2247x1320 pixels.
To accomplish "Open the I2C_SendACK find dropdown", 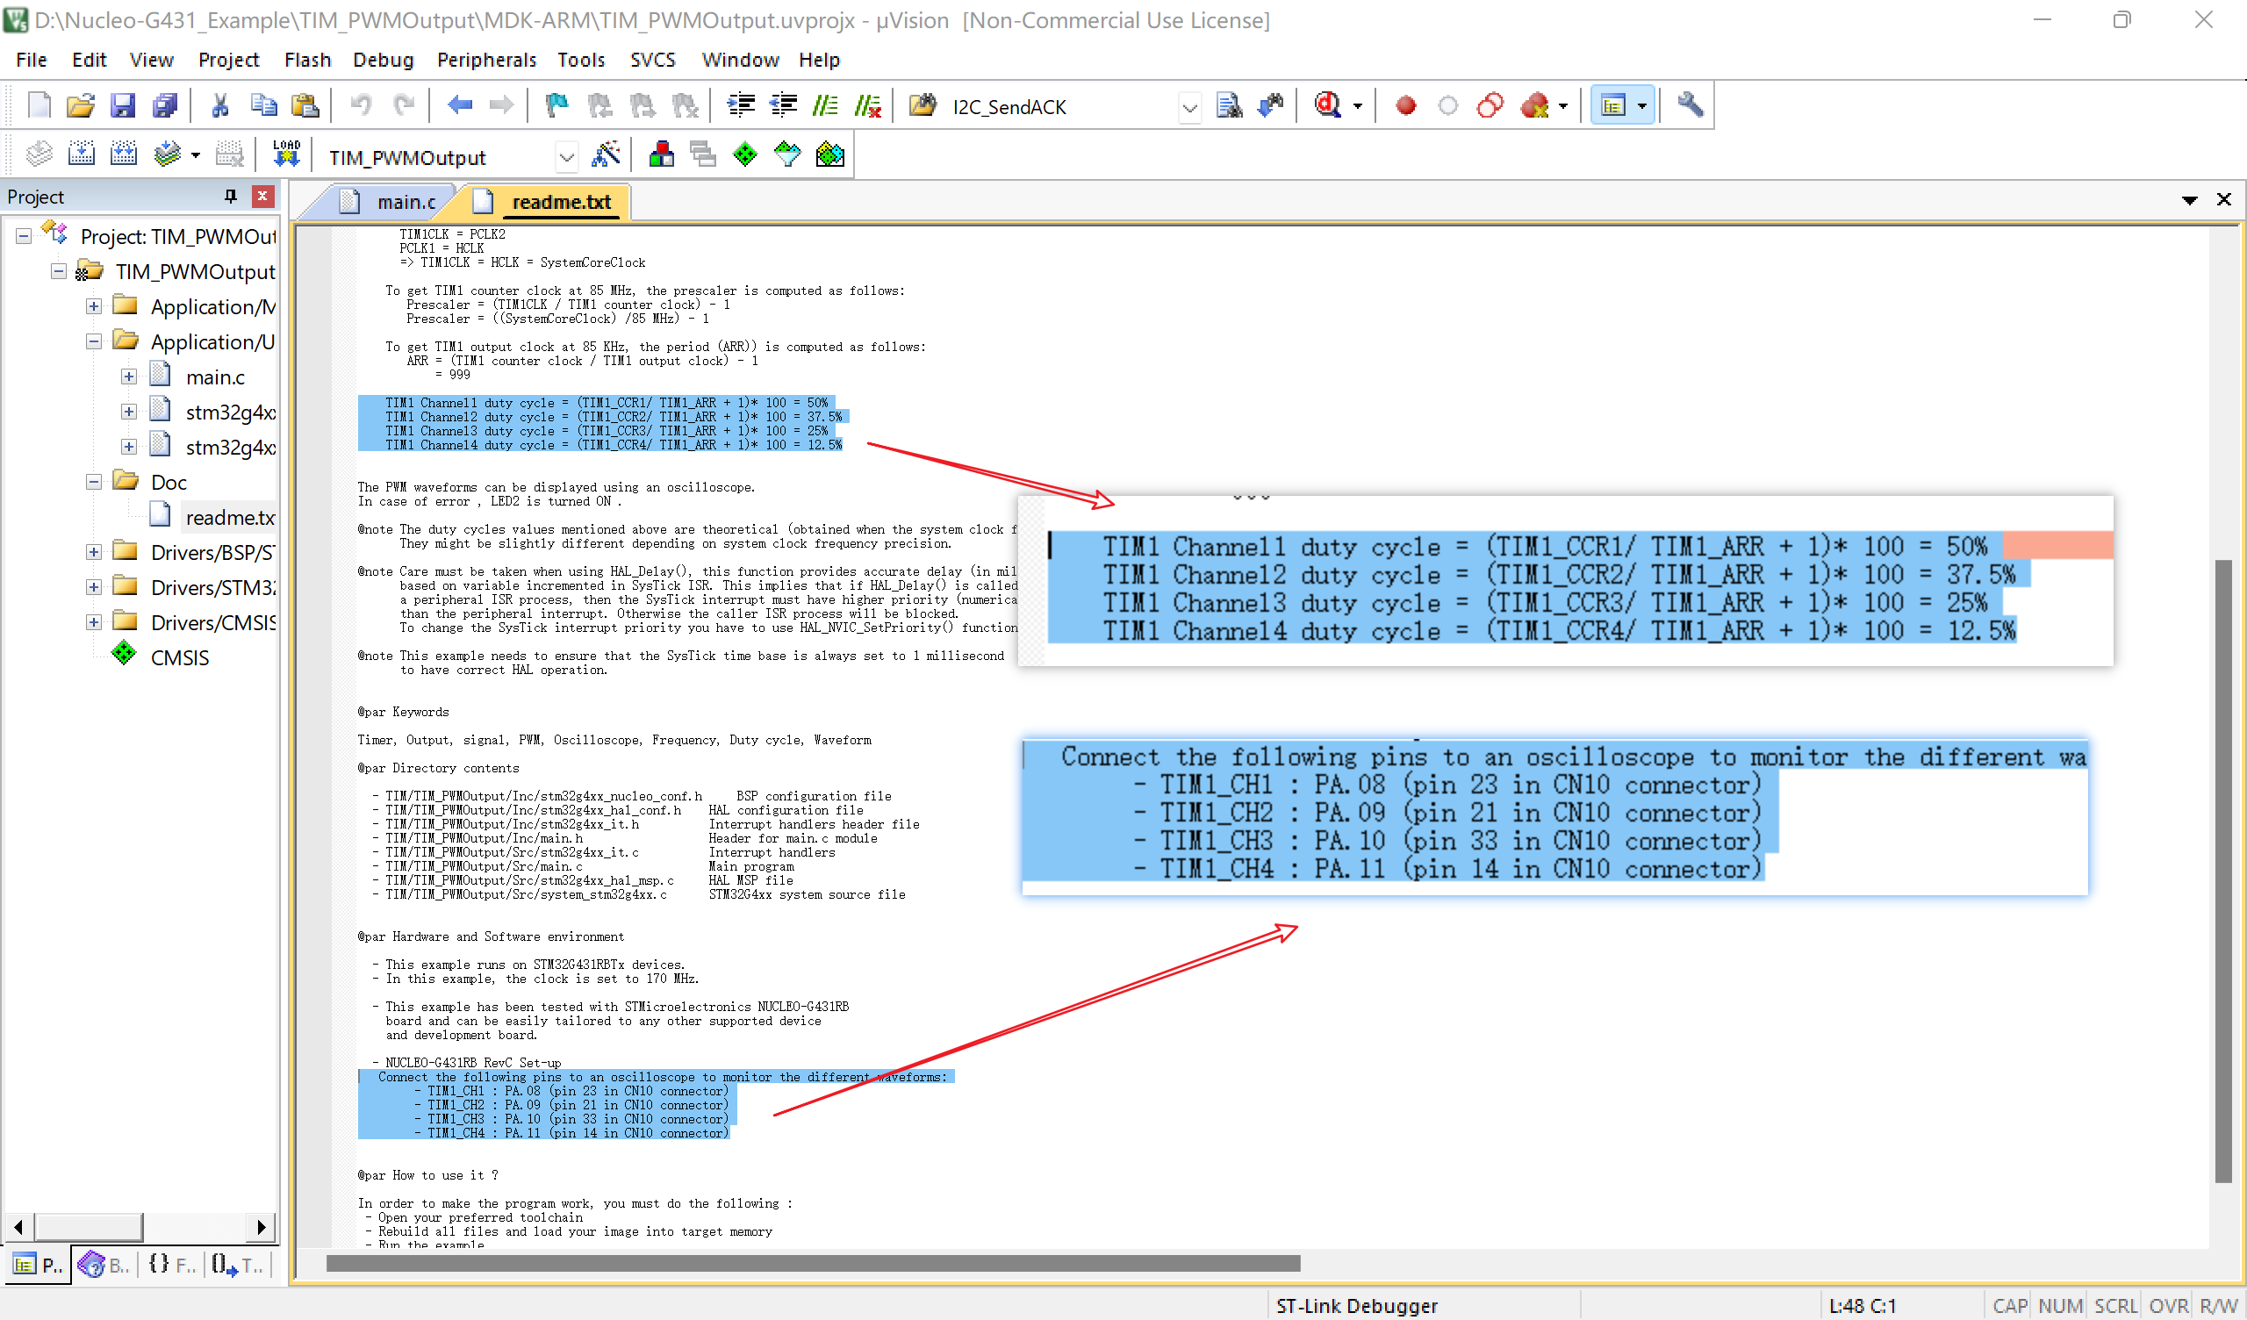I will (1189, 107).
